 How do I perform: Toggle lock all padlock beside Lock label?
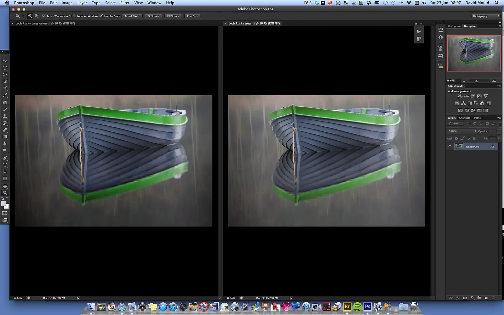(x=474, y=138)
